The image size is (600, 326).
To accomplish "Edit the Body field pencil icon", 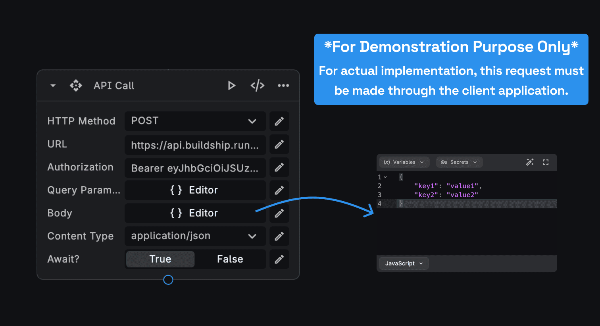I will click(x=279, y=213).
